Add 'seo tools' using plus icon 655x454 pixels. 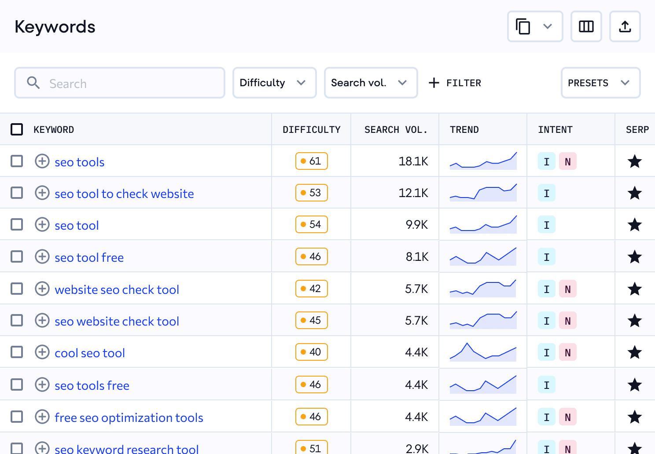coord(42,161)
